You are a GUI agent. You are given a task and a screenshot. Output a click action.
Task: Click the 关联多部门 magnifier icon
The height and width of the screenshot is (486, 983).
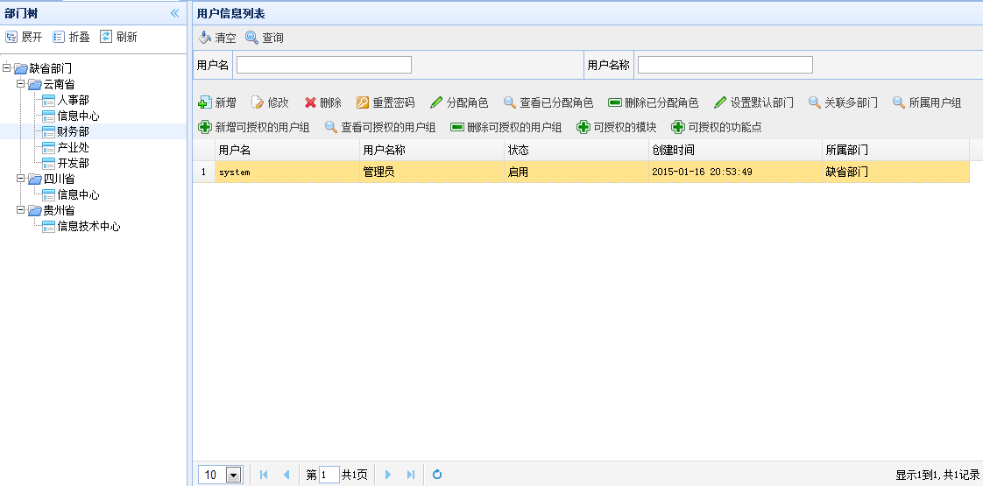coord(815,102)
